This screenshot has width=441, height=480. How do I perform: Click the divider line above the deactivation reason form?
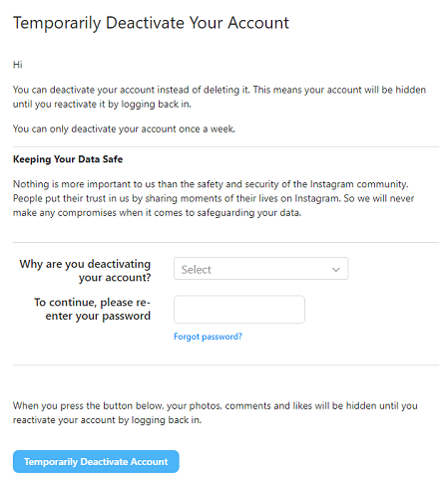click(x=225, y=242)
